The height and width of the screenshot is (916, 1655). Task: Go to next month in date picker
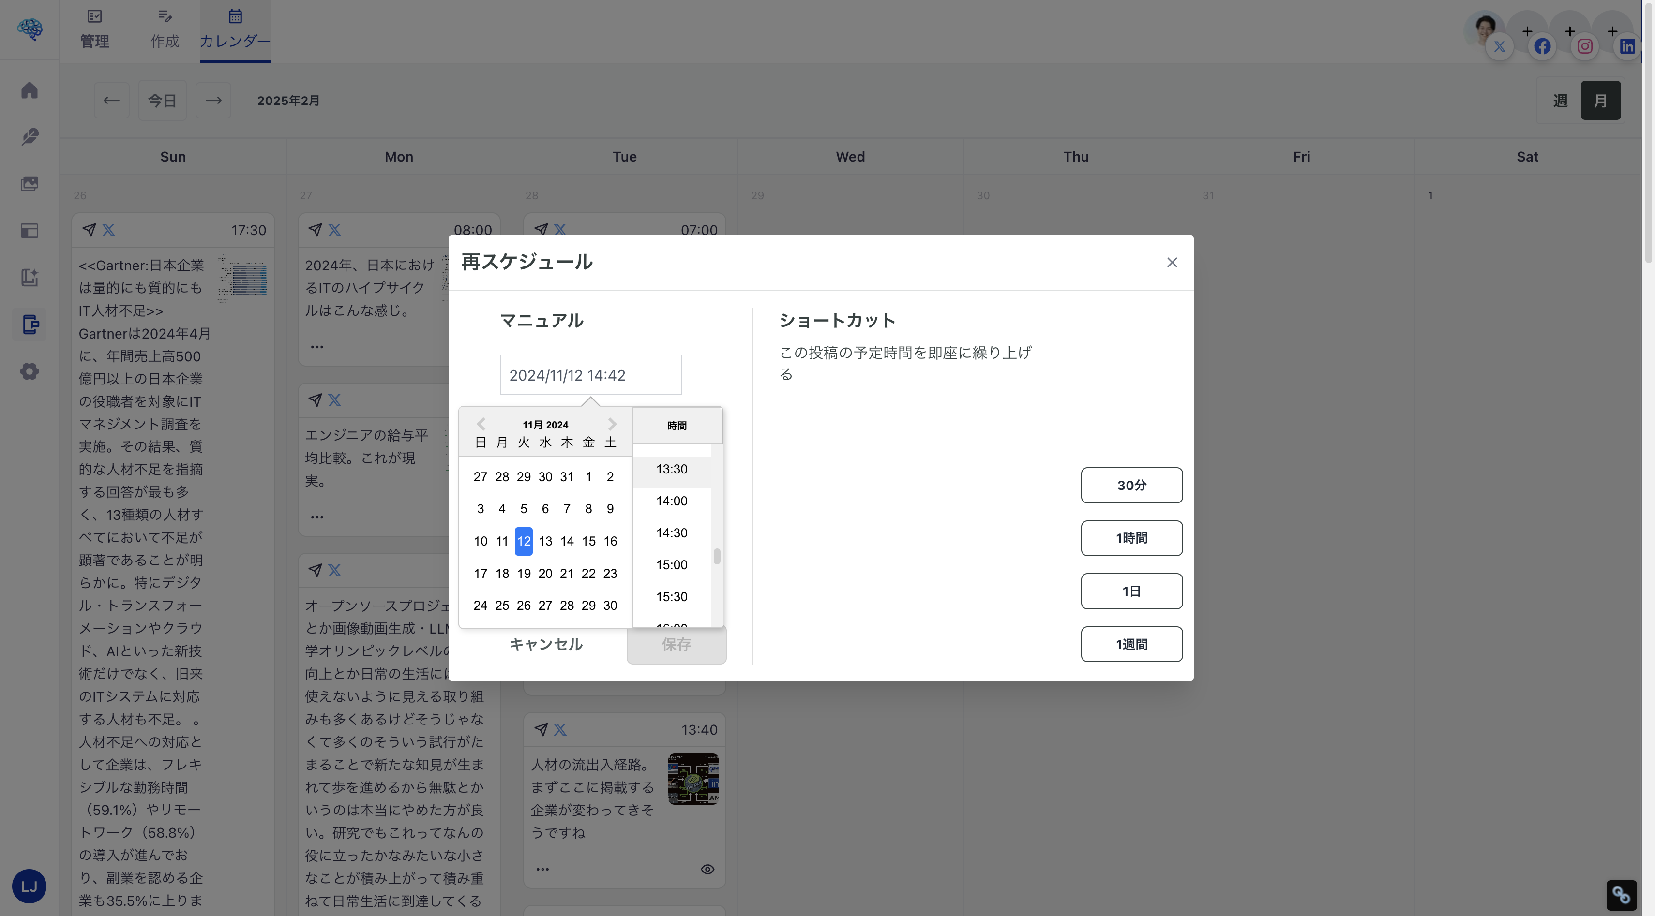(x=611, y=424)
